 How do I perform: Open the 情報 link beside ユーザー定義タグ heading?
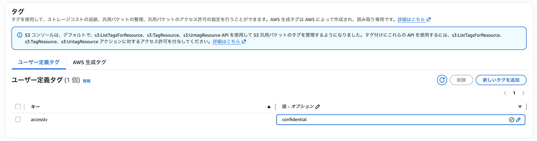(86, 81)
